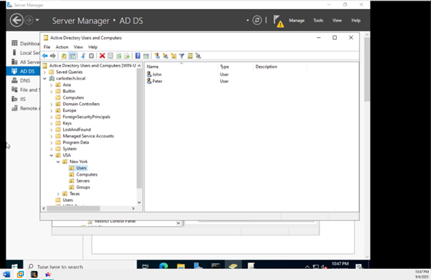Click the red Delete icon in toolbar

[x=102, y=56]
